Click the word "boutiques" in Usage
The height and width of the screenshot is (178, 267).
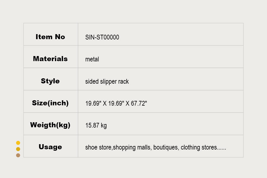click(166, 147)
